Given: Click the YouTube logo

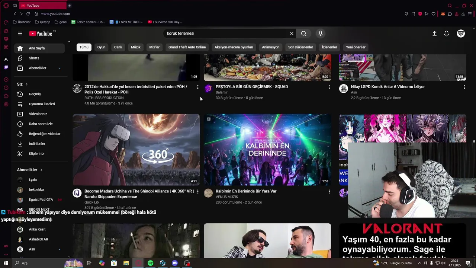Looking at the screenshot, I should [41, 33].
